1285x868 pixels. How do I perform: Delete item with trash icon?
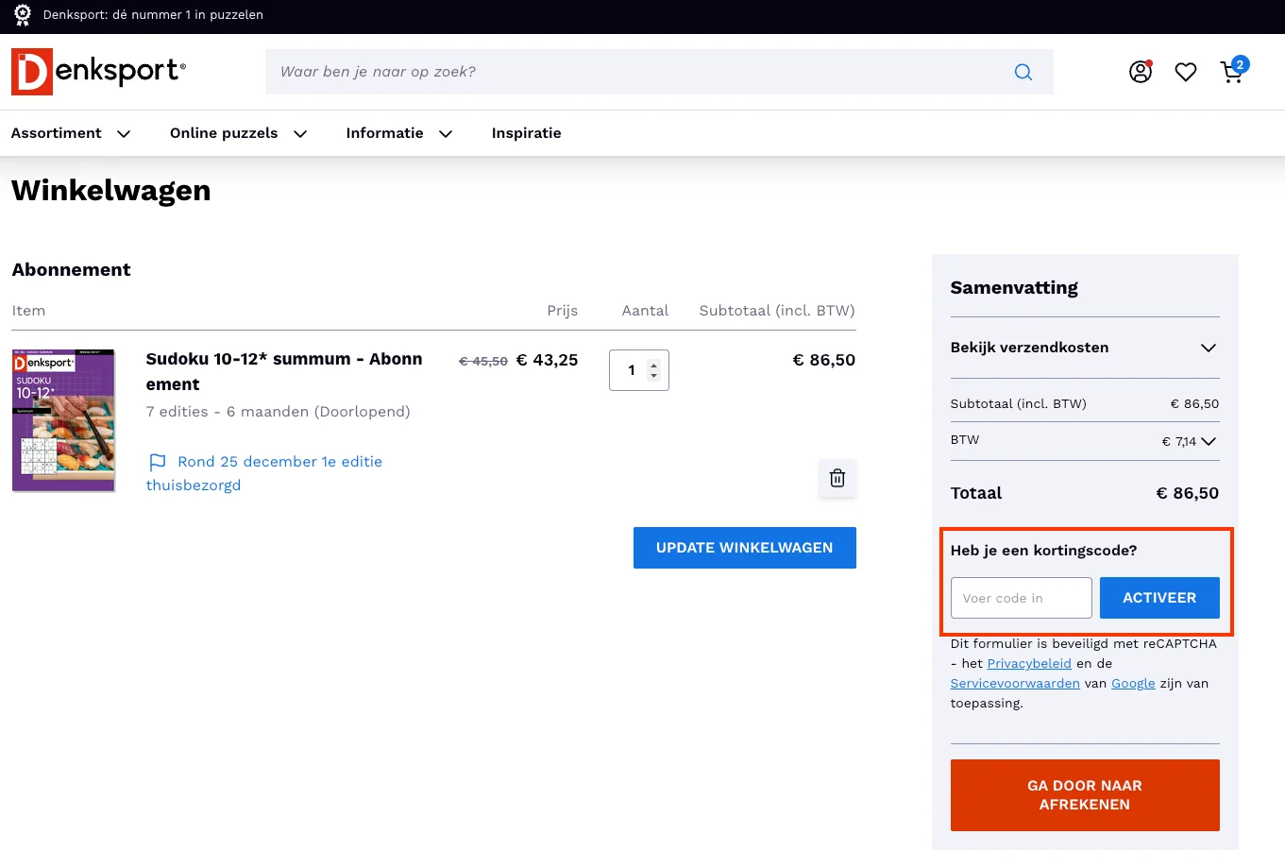(837, 479)
